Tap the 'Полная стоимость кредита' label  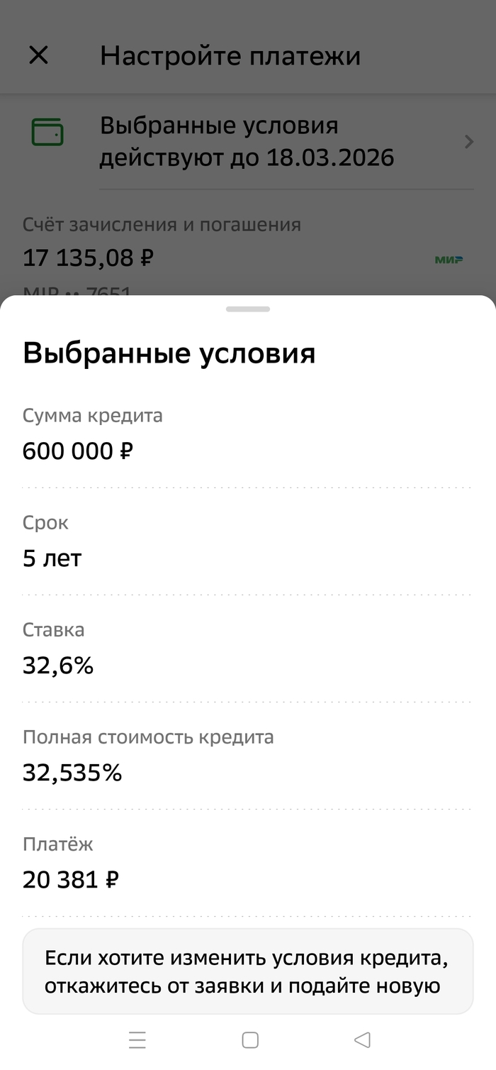(148, 737)
